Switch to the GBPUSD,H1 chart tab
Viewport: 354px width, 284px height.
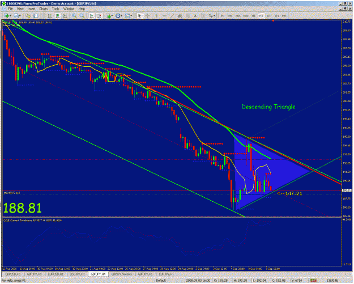(x=12, y=274)
